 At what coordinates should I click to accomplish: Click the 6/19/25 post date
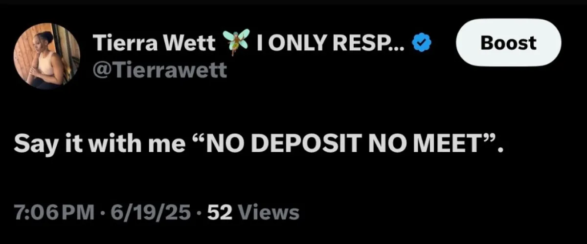point(148,212)
